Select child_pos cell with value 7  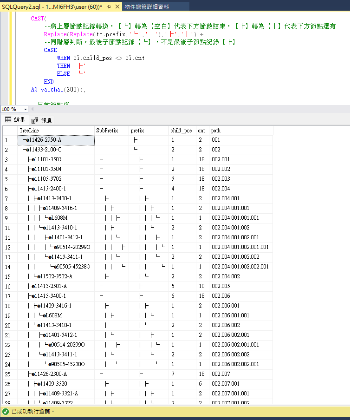[x=182, y=374]
